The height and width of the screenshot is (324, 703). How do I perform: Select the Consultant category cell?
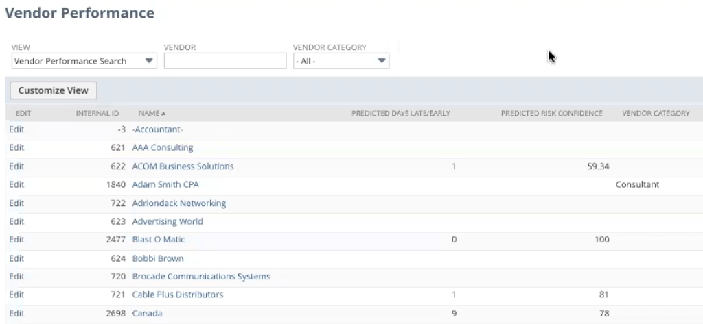click(x=637, y=184)
